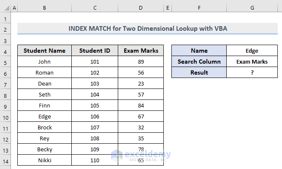This screenshot has width=282, height=169.
Task: Select column B header
Action: click(x=44, y=8)
